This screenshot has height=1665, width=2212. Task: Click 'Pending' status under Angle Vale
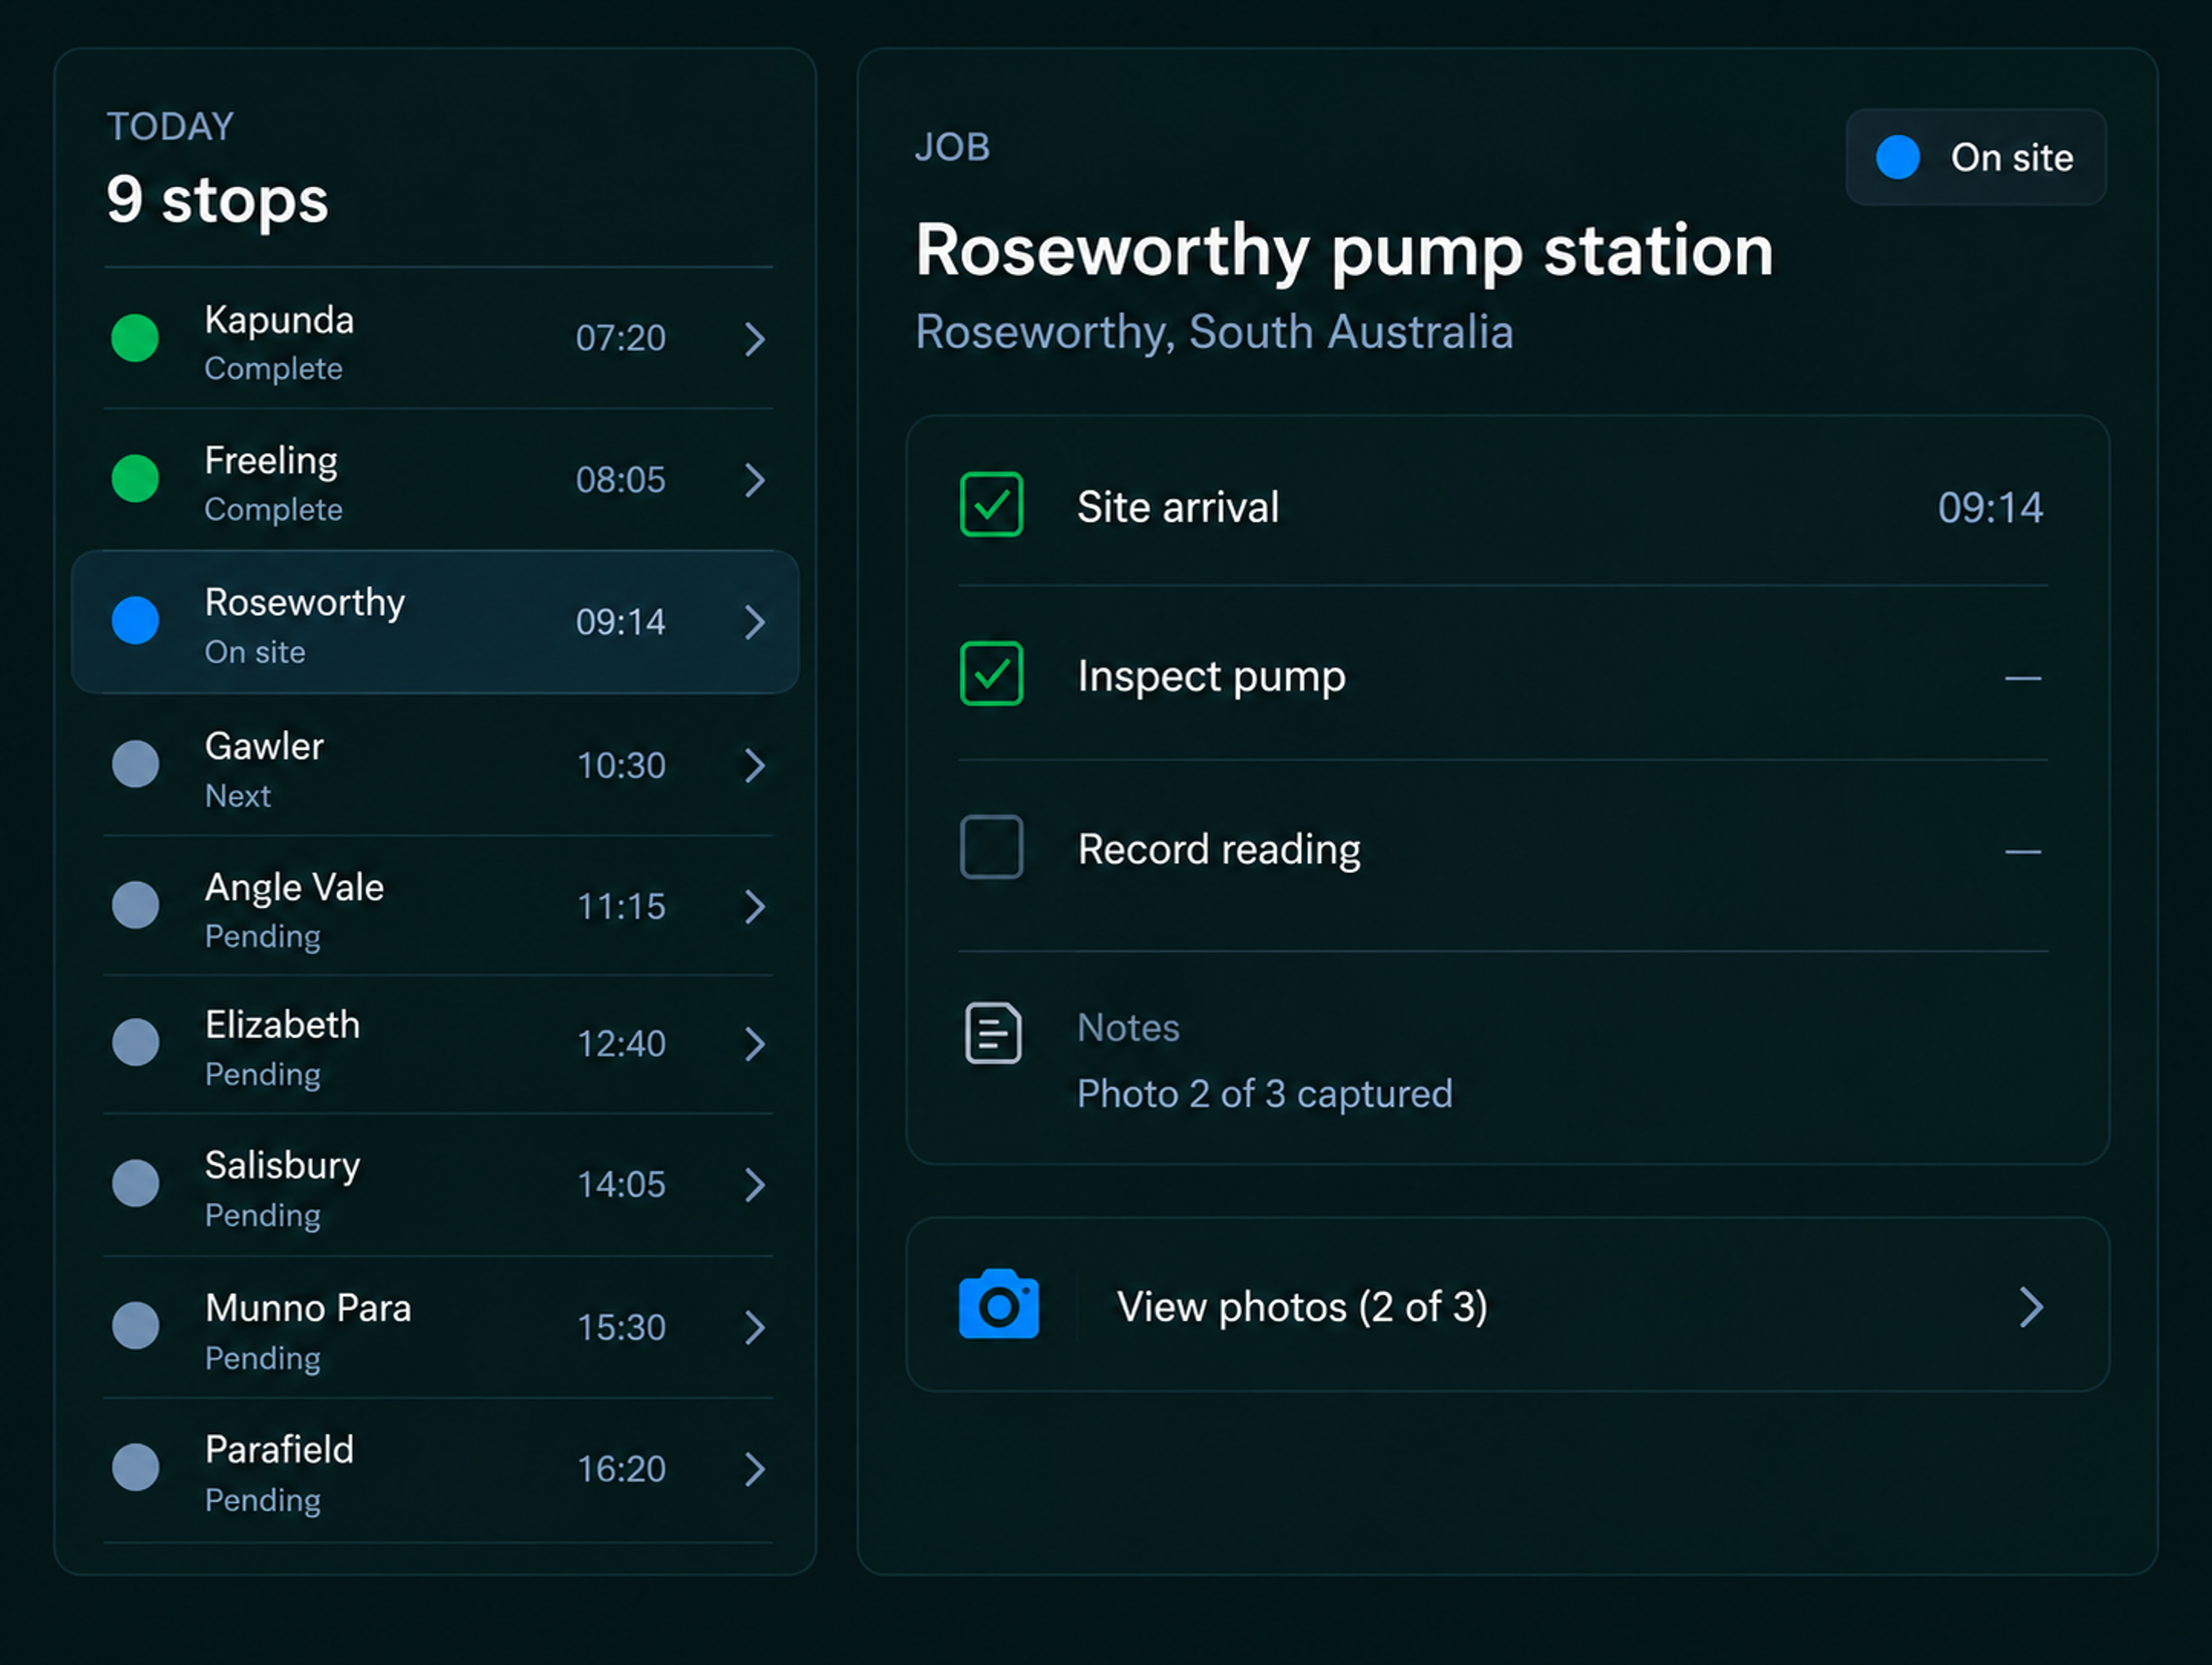tap(262, 937)
